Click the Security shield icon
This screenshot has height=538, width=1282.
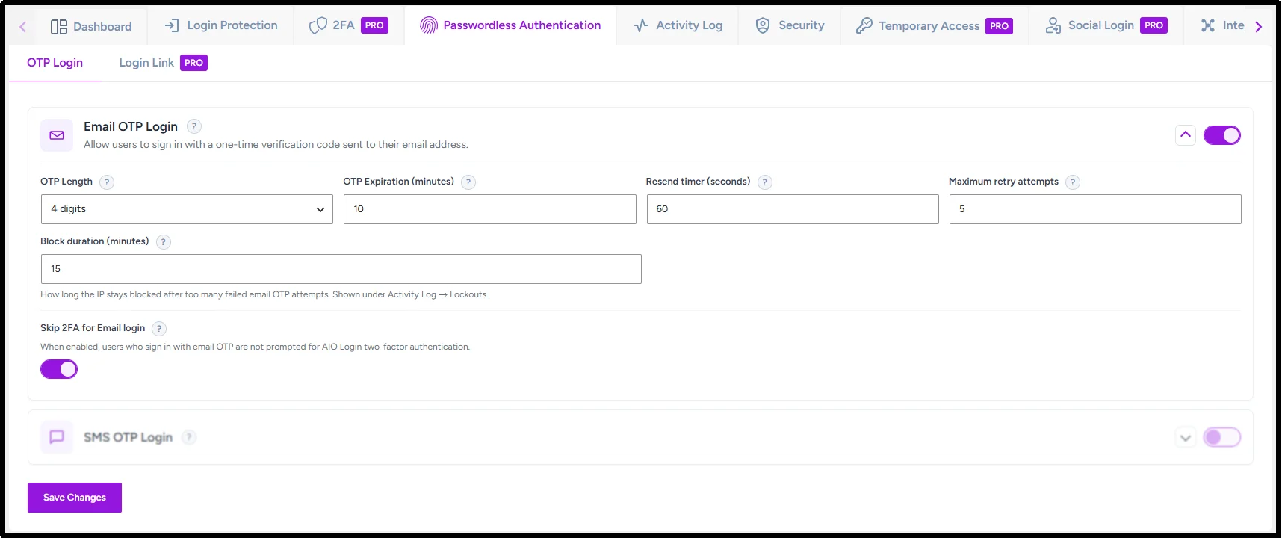coord(763,25)
